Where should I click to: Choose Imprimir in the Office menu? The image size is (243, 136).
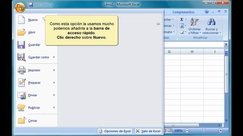click(x=34, y=70)
